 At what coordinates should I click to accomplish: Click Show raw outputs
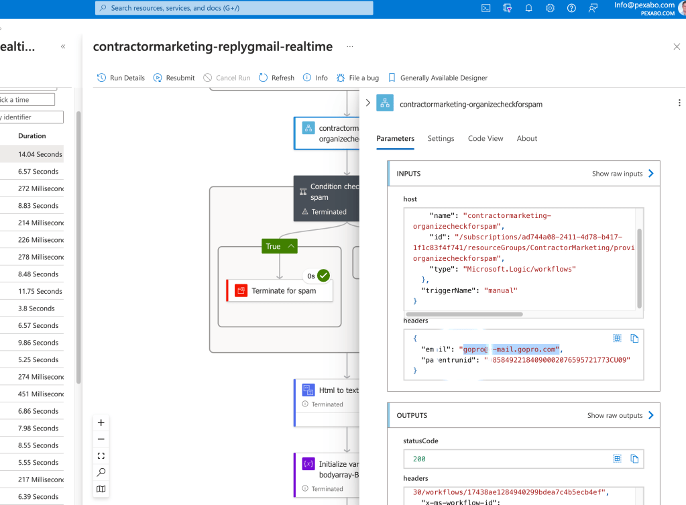620,415
